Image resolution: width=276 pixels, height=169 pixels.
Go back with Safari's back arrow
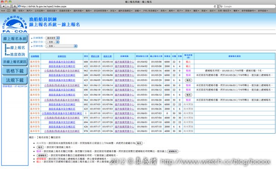pyautogui.click(x=3, y=6)
